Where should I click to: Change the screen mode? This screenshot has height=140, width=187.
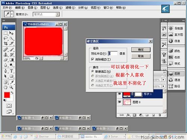tap(9, 112)
